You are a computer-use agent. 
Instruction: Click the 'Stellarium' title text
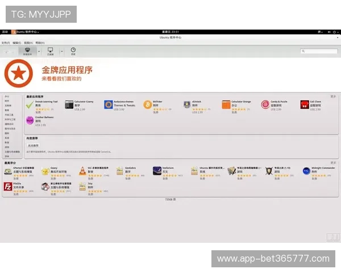pos(168,168)
